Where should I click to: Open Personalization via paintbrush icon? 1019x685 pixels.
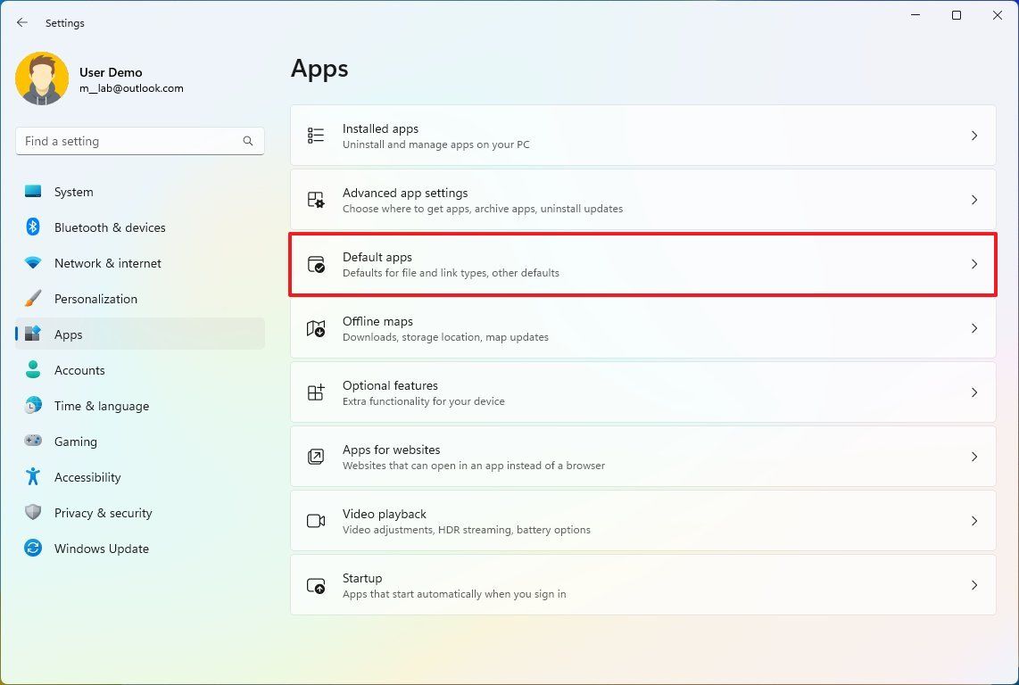tap(32, 299)
